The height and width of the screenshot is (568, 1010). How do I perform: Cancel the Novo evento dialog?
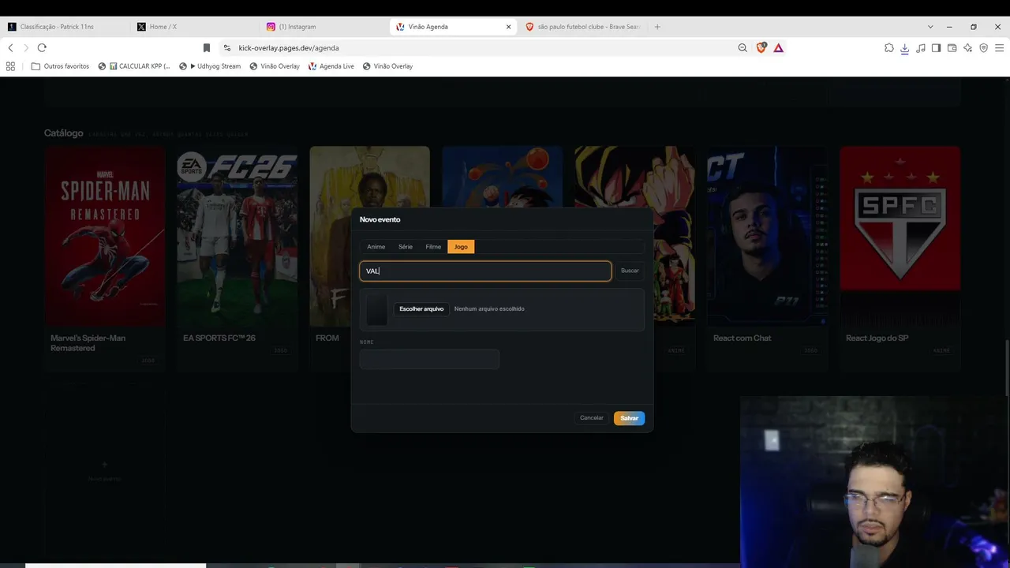point(592,418)
